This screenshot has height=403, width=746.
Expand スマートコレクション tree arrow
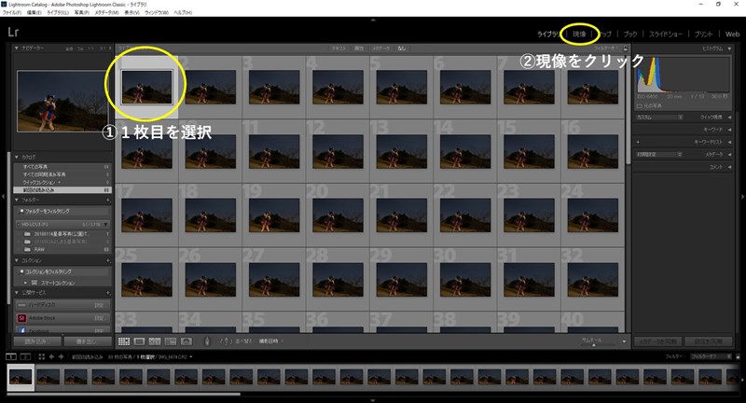point(26,283)
